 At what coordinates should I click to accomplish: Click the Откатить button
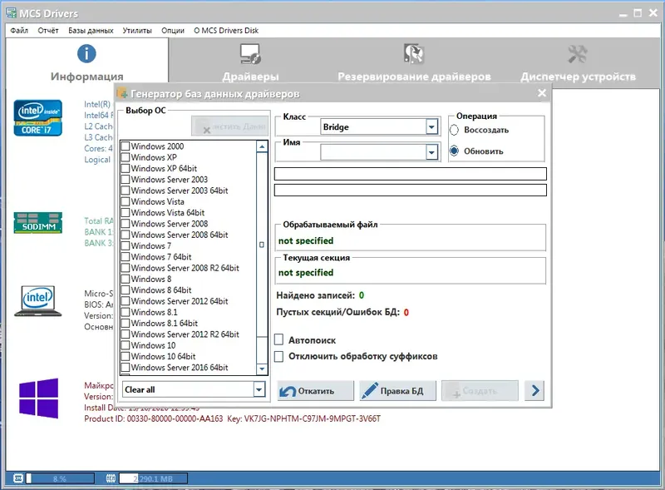pos(315,391)
